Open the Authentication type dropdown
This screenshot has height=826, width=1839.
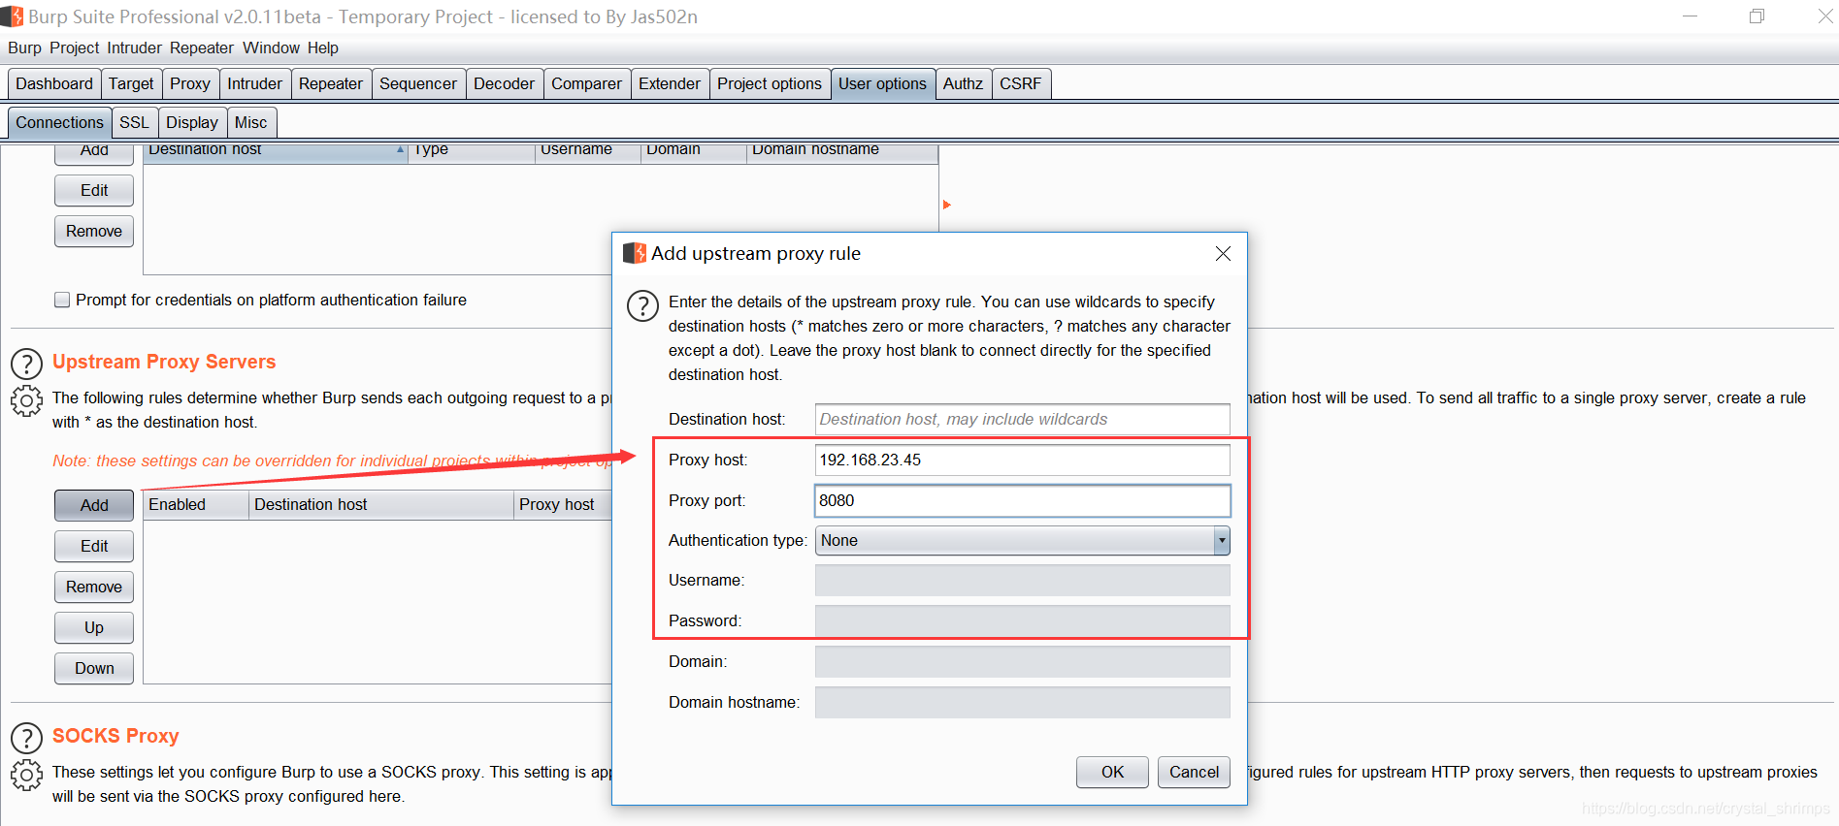(x=1023, y=540)
